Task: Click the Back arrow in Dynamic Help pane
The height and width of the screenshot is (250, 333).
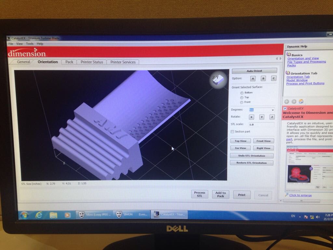Action: tap(287, 101)
